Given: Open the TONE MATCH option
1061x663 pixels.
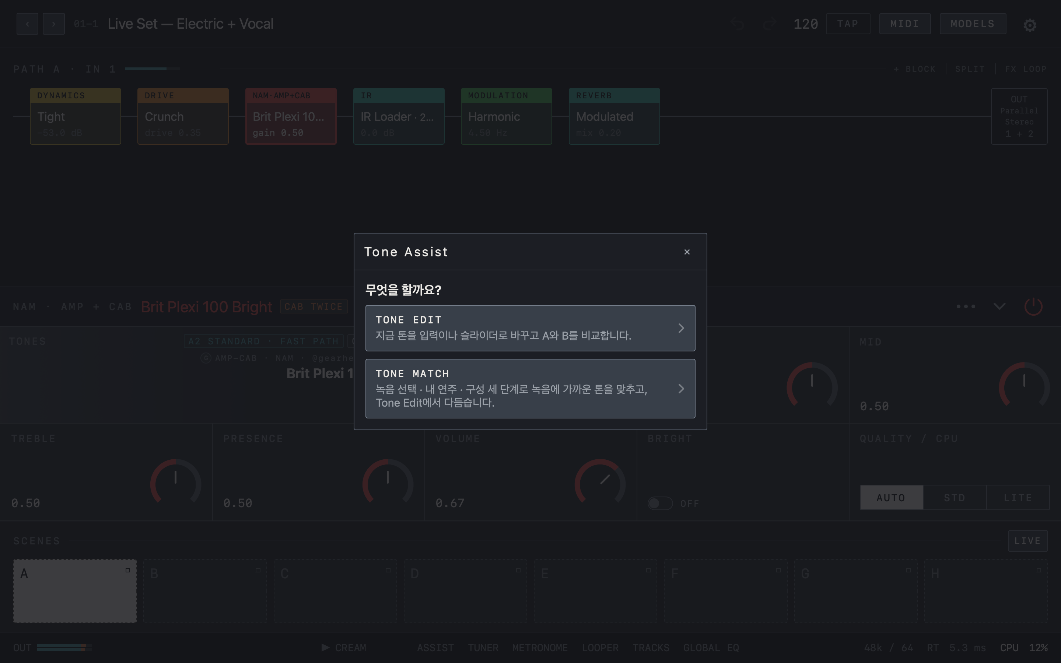Looking at the screenshot, I should [530, 389].
